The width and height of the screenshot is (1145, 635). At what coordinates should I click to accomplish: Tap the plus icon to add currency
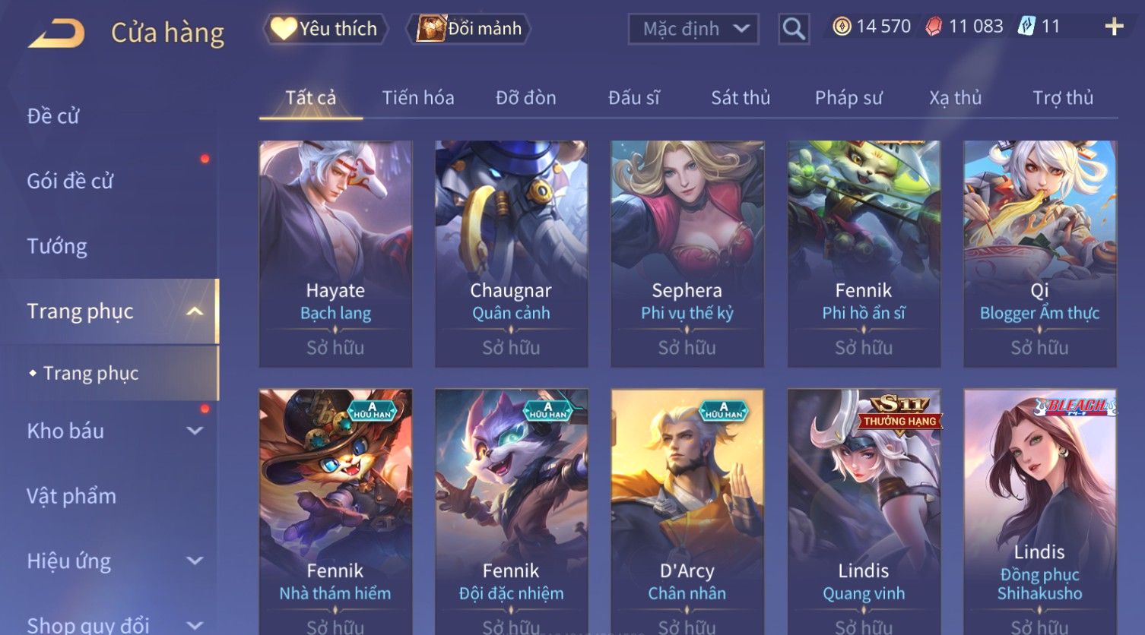pyautogui.click(x=1114, y=27)
